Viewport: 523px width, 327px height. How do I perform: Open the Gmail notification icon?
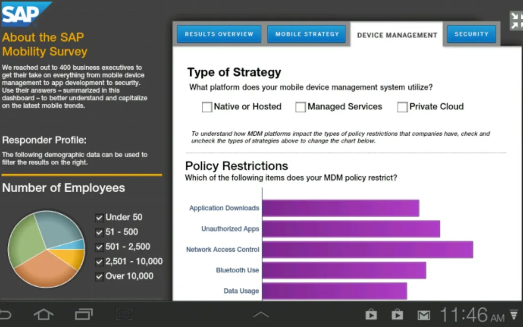[424, 315]
